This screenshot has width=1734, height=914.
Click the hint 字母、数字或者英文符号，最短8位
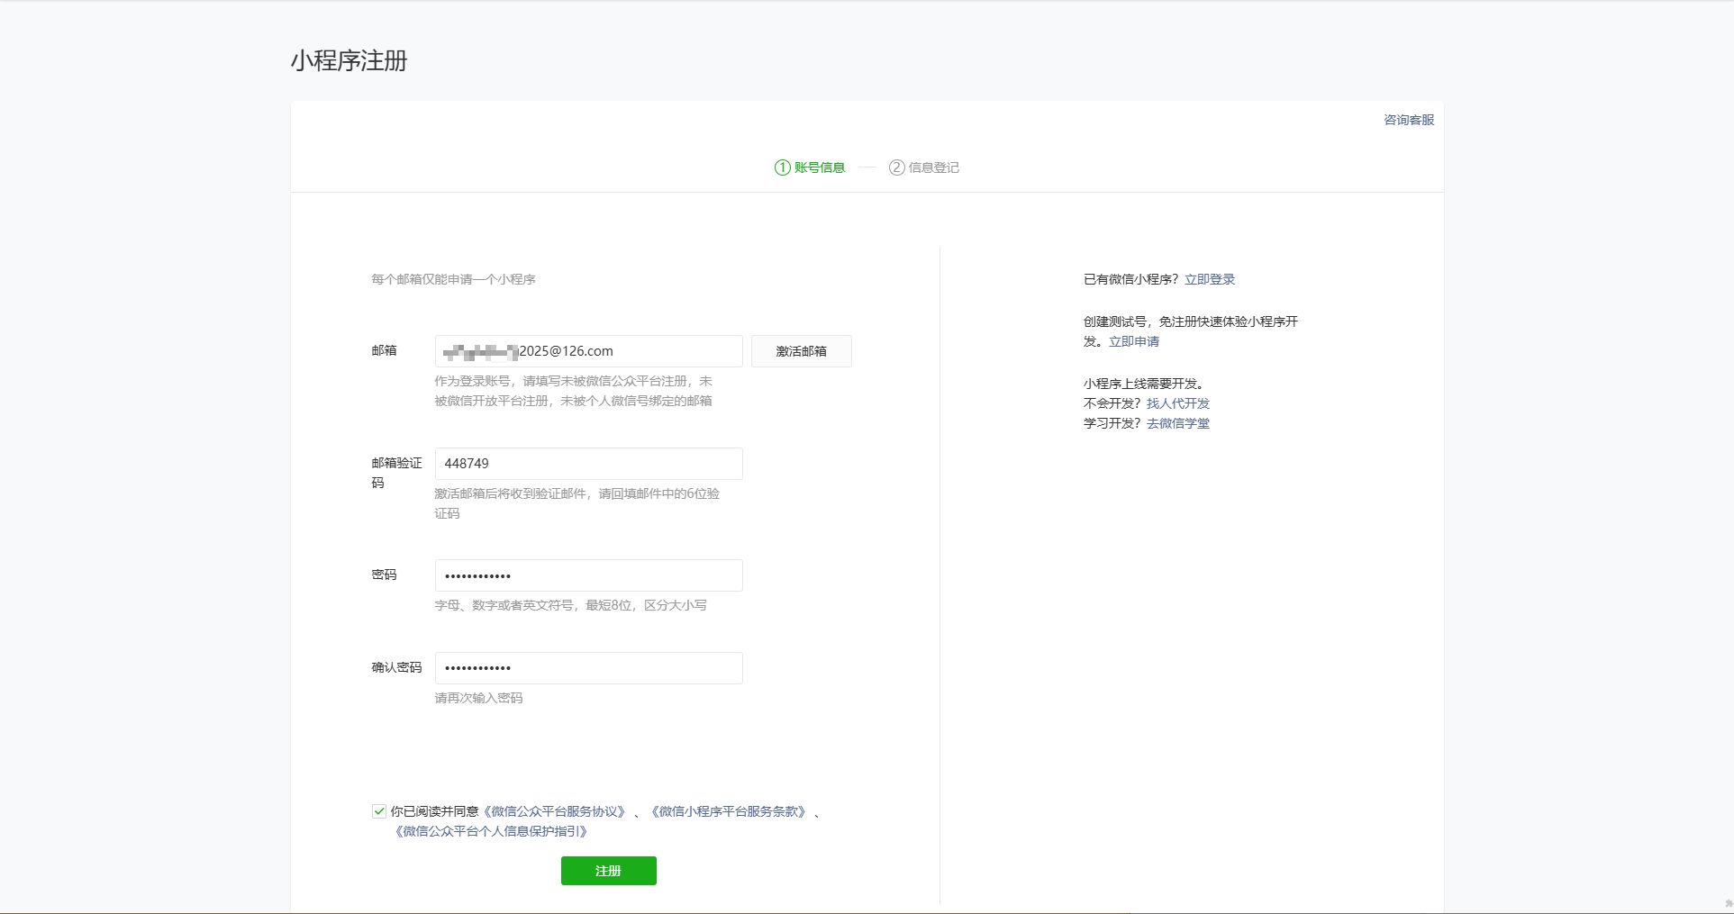coord(533,605)
